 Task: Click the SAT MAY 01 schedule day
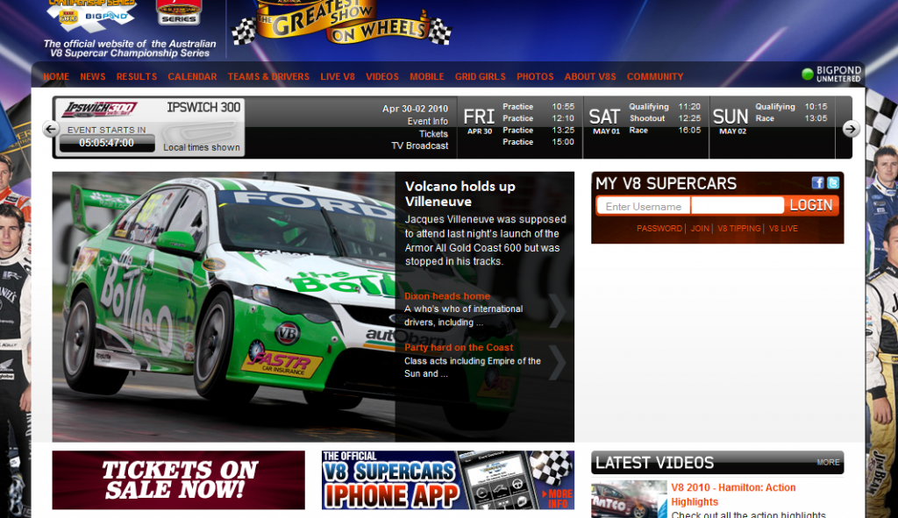pos(605,121)
